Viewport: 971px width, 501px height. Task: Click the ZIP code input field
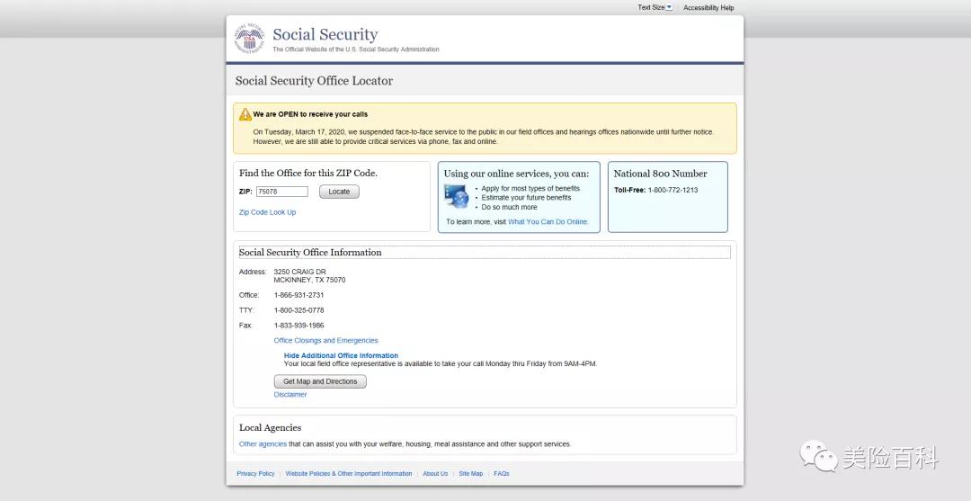coord(281,192)
